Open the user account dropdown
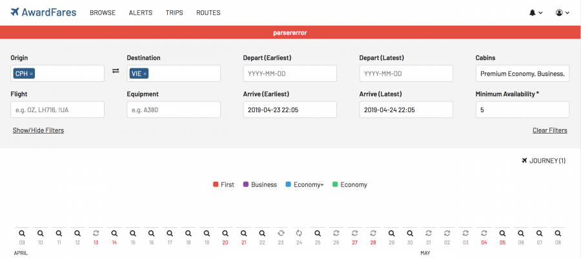 click(562, 13)
